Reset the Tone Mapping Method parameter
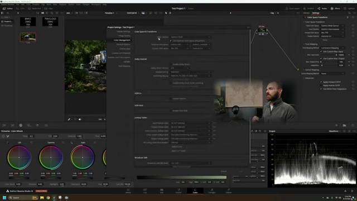Image resolution: width=357 pixels, height=201 pixels. (x=353, y=48)
